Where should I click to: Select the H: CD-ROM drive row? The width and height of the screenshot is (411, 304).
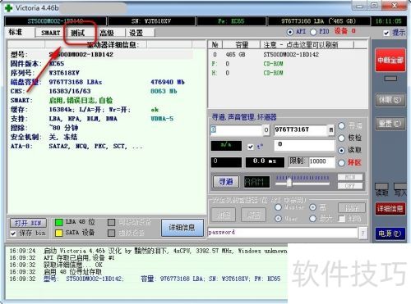pos(288,73)
